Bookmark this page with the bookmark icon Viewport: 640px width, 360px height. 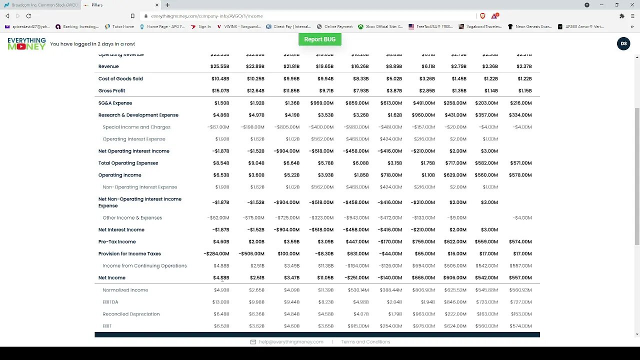coord(132,16)
